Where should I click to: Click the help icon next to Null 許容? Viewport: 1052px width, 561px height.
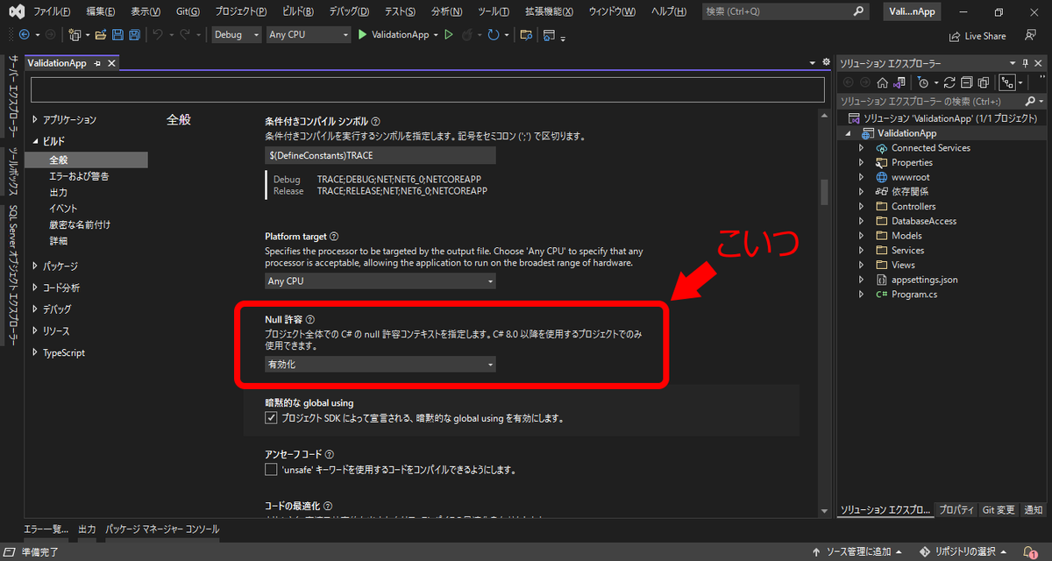coord(309,320)
